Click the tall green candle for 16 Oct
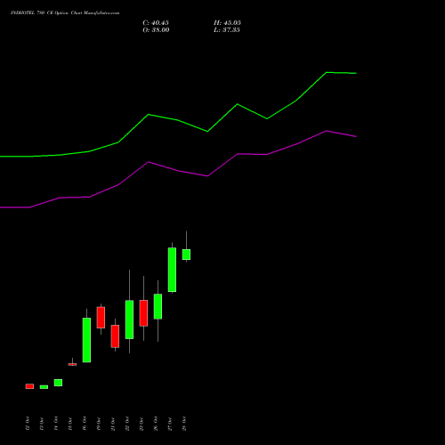The height and width of the screenshot is (445, 445). click(x=86, y=340)
